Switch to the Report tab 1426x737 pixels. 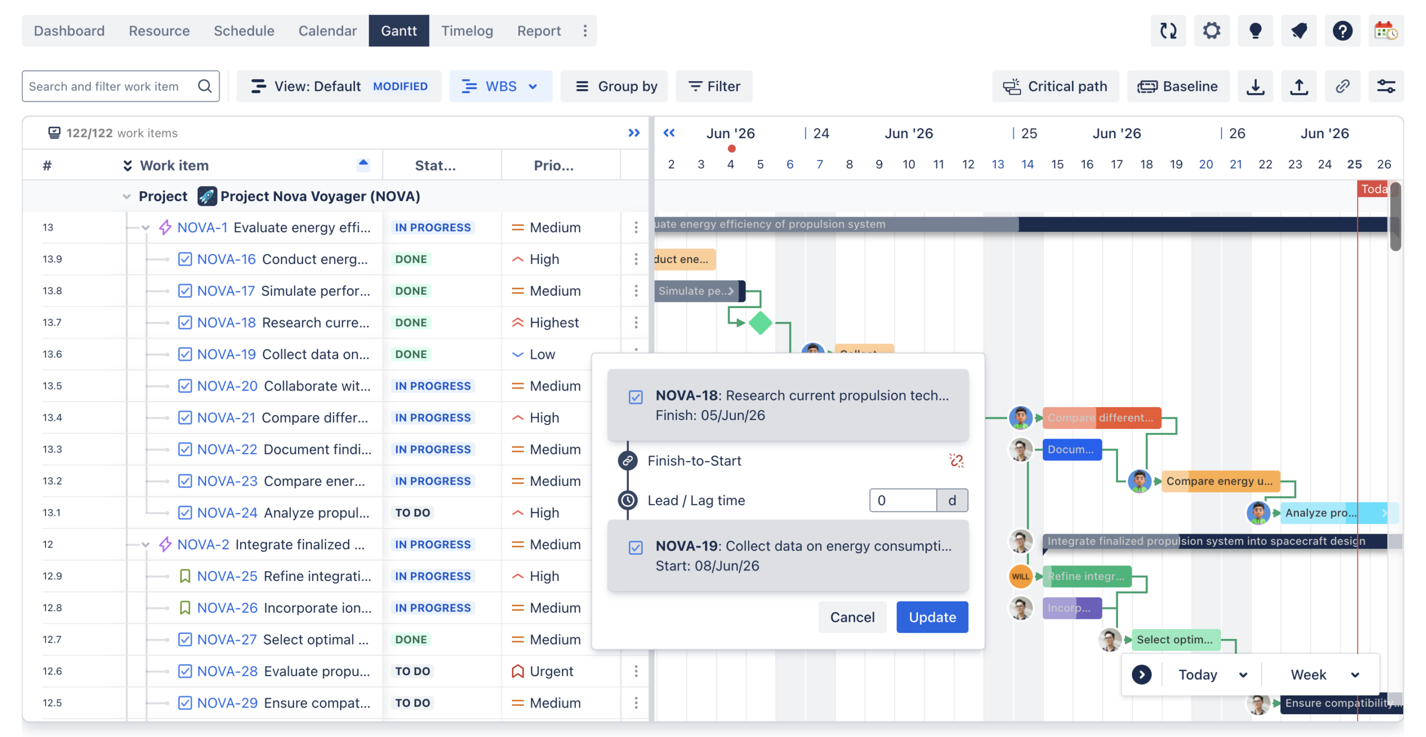click(x=539, y=31)
